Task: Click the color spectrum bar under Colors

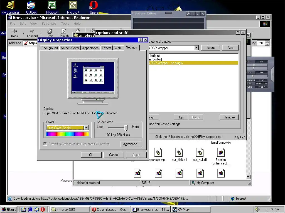Action: pyautogui.click(x=67, y=134)
